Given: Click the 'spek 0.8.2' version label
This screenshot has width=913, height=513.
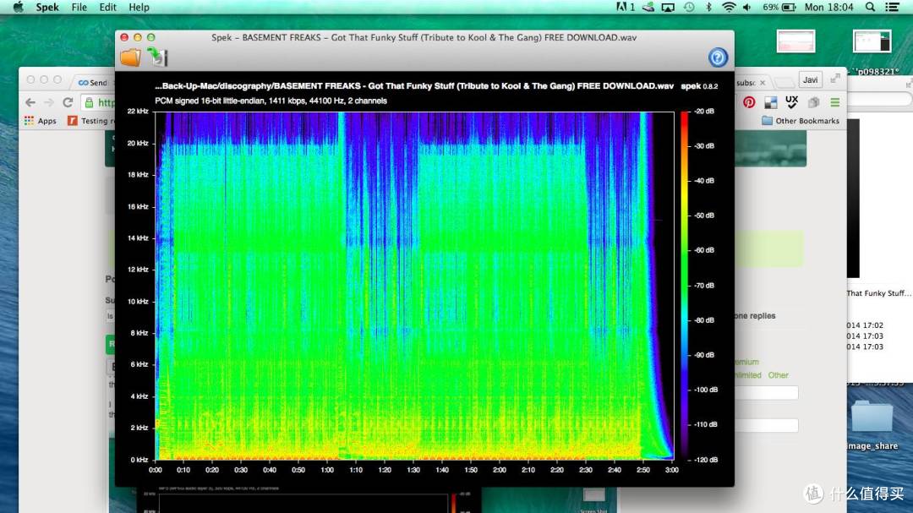Looking at the screenshot, I should pyautogui.click(x=699, y=85).
